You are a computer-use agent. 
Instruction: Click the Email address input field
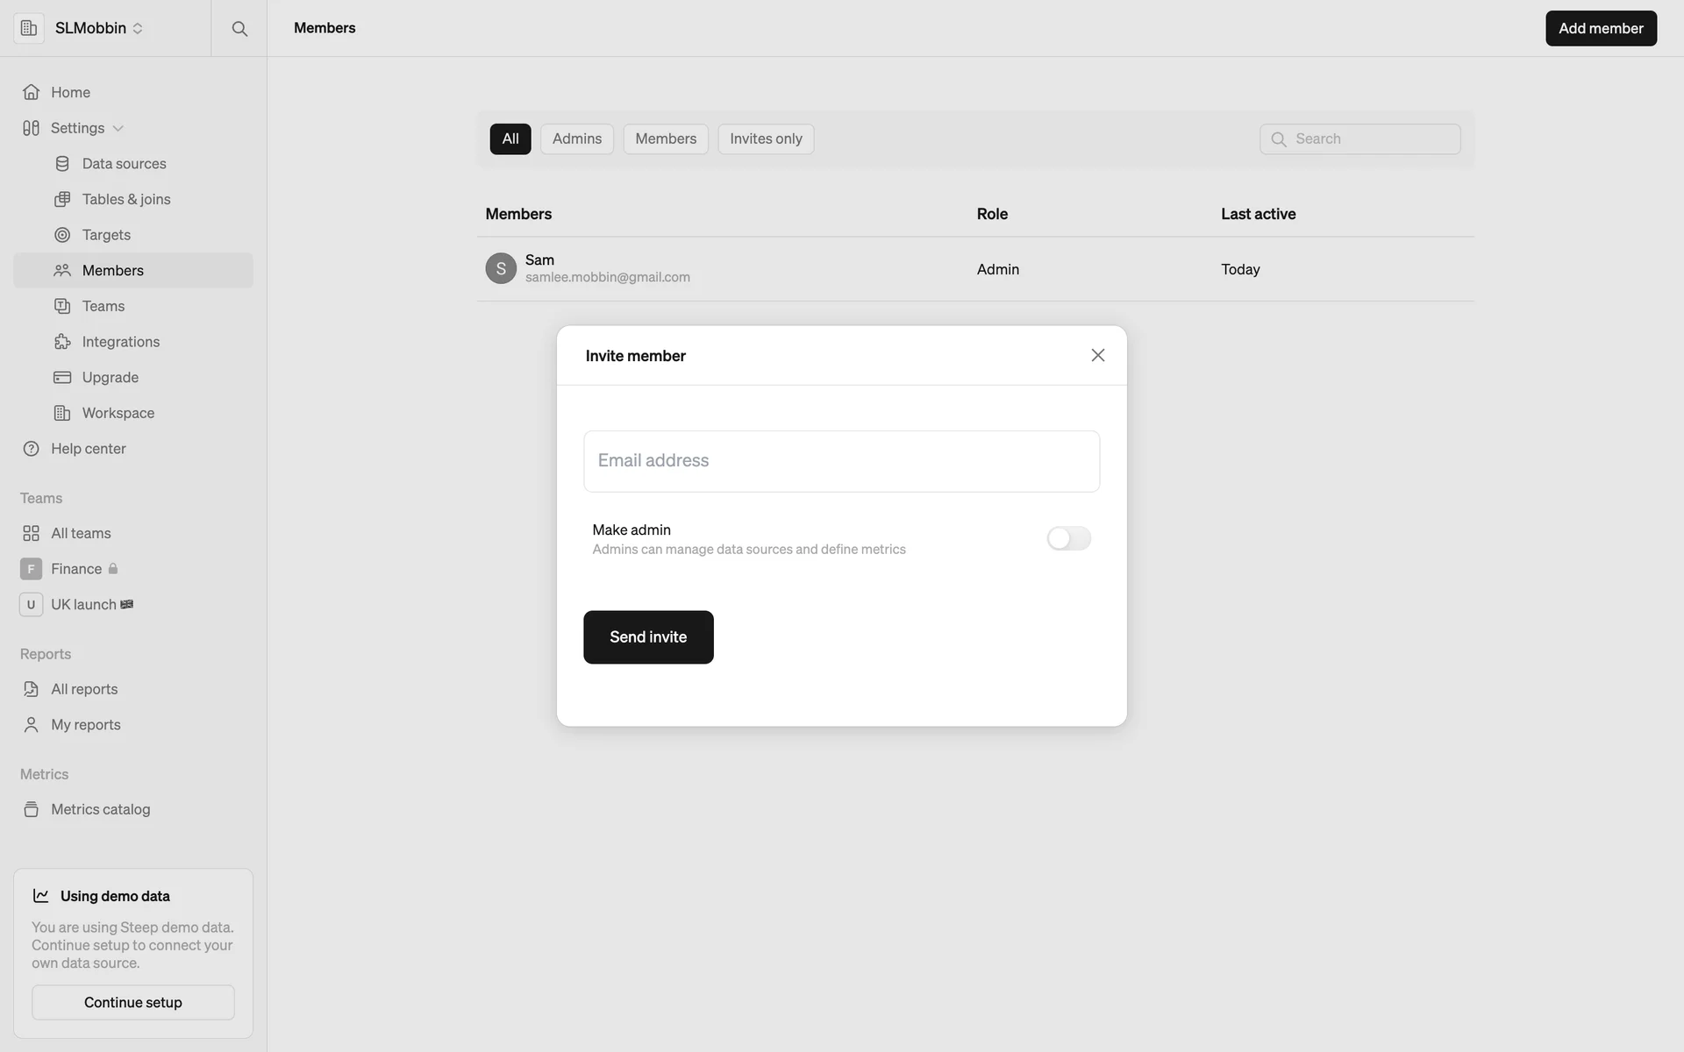[841, 461]
